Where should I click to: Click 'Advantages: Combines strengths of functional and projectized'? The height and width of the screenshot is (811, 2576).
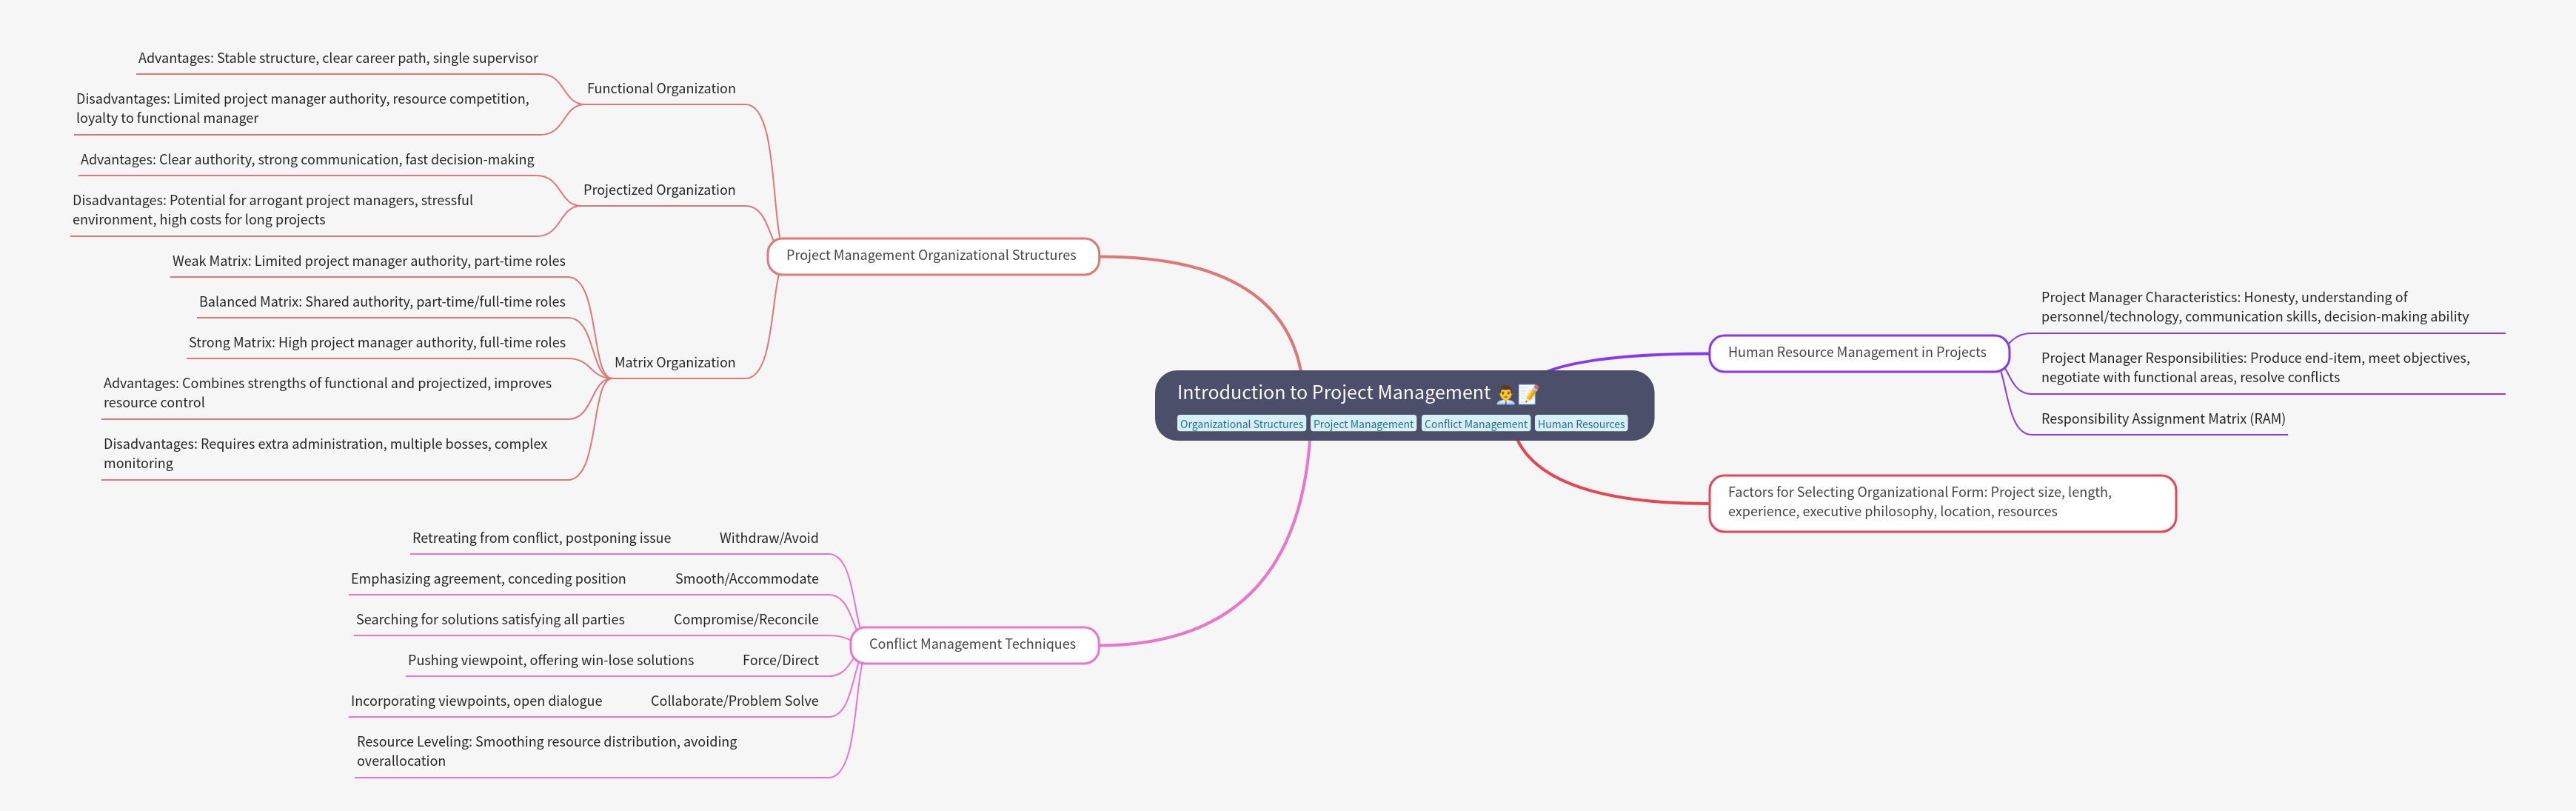coord(328,393)
